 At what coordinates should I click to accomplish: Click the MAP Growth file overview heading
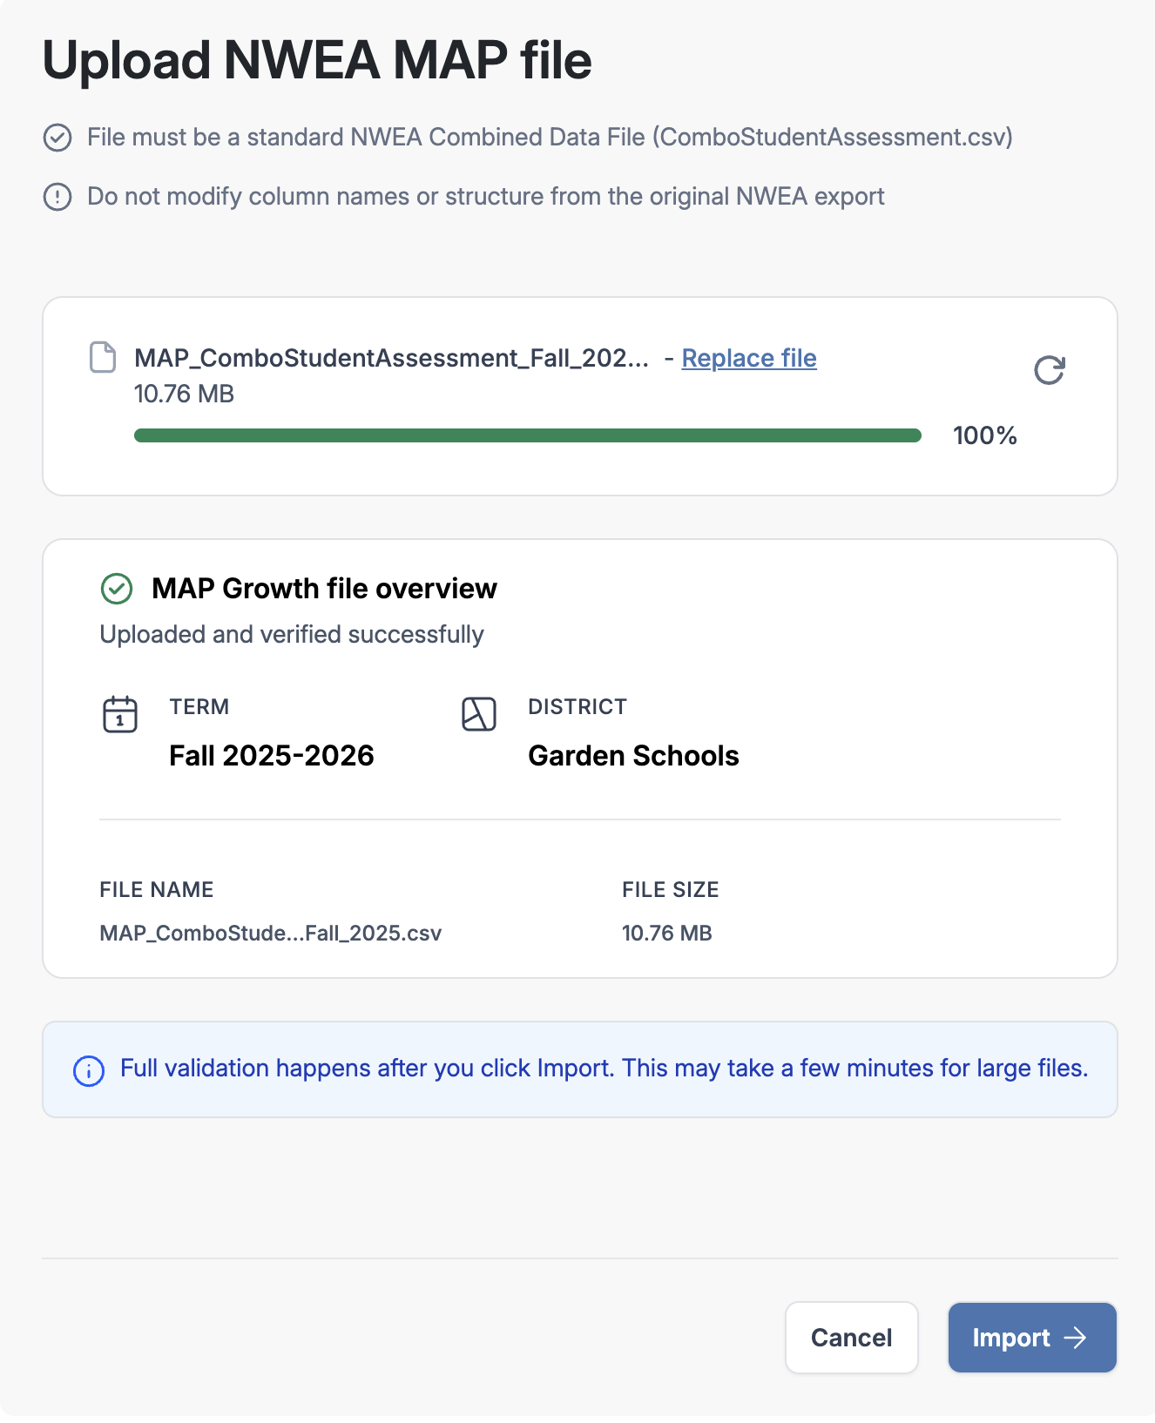pyautogui.click(x=324, y=589)
